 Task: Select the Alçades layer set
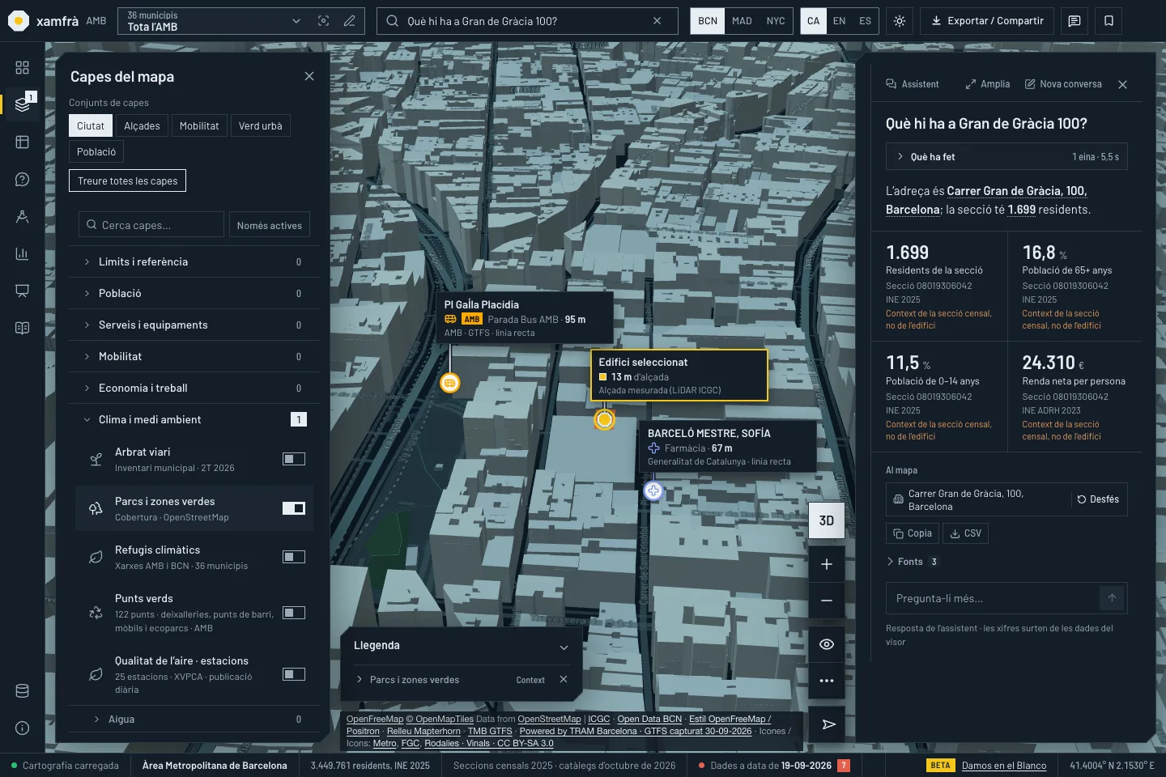[x=142, y=125]
